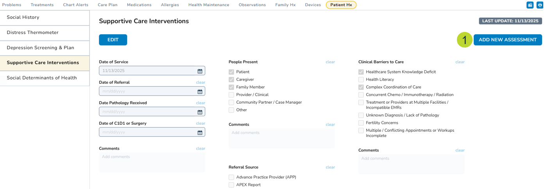The image size is (546, 189).
Task: Open calendar picker for Date of Service
Action: coord(200,71)
